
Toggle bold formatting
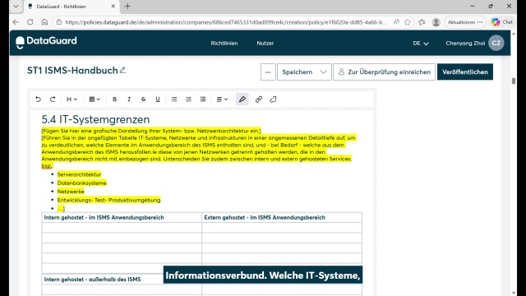tap(114, 99)
